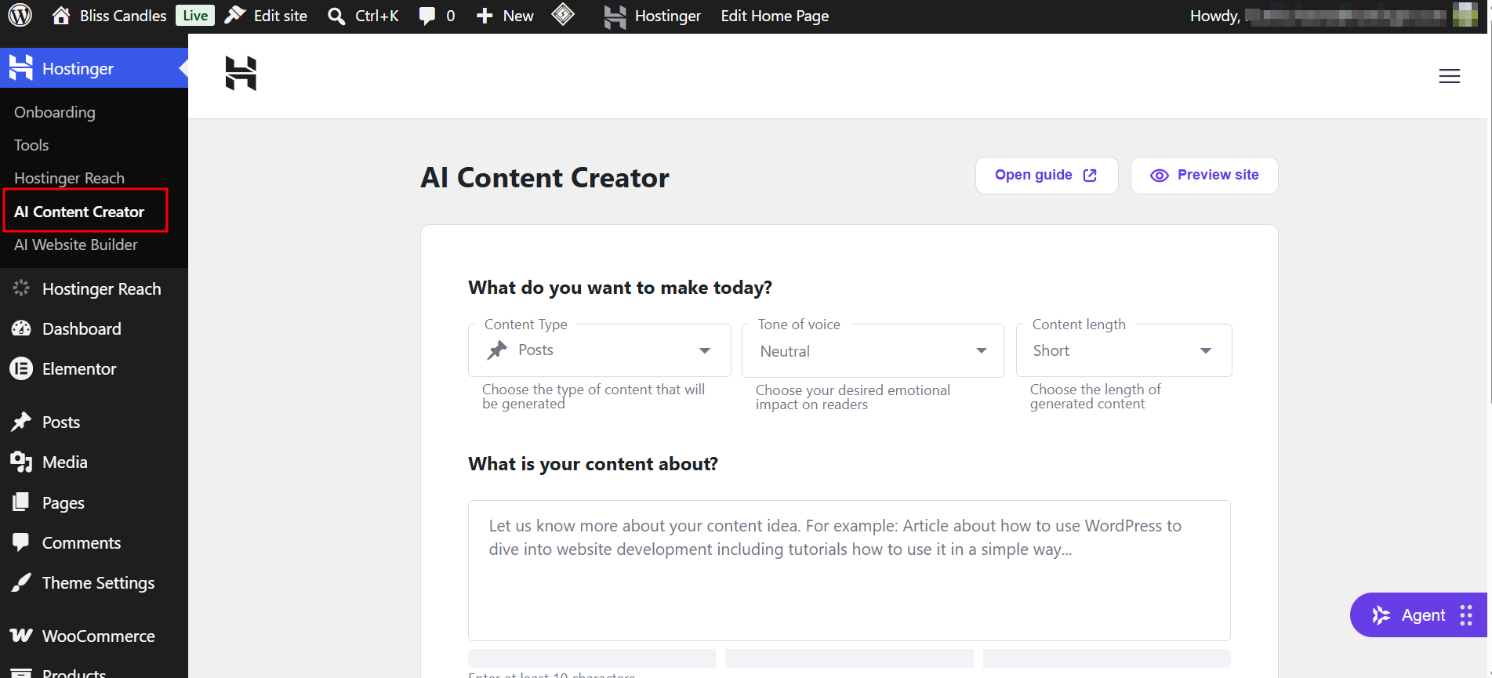Select the Hostinger sidebar menu header

pyautogui.click(x=94, y=68)
